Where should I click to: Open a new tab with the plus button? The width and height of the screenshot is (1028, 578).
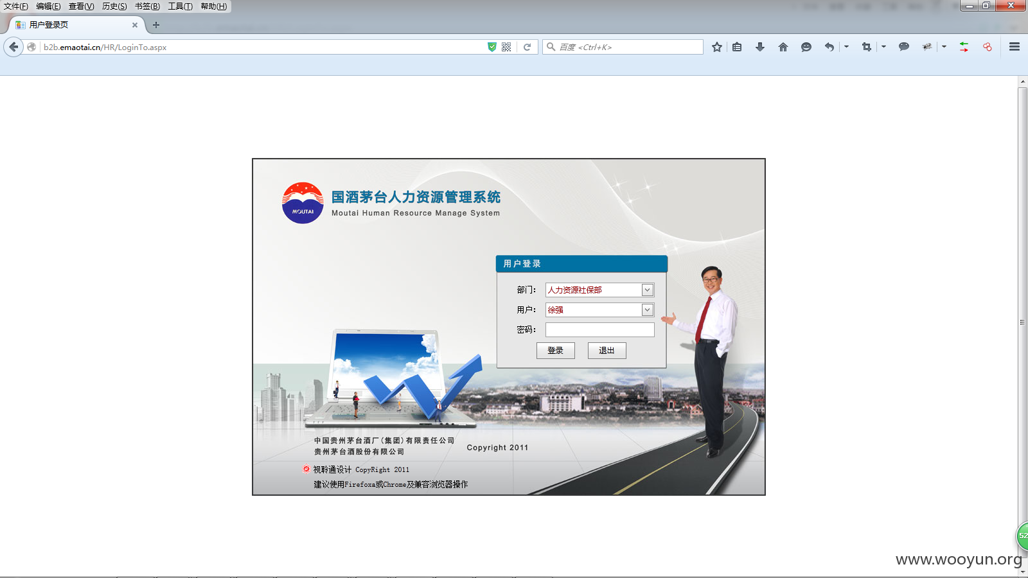155,25
